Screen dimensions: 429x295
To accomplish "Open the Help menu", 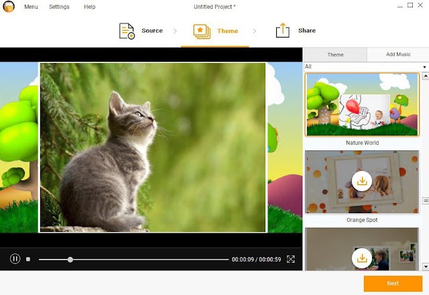I will (x=90, y=7).
